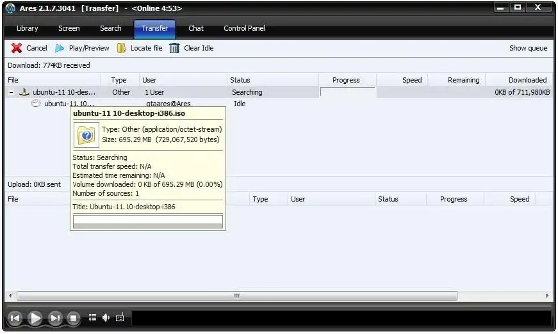Select the ubuntu-11 10-des... download row
Screen dimensions: 558x334
(x=279, y=92)
